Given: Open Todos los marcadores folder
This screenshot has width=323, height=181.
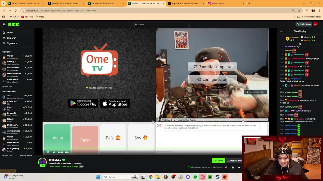Looking at the screenshot, I should [x=309, y=17].
